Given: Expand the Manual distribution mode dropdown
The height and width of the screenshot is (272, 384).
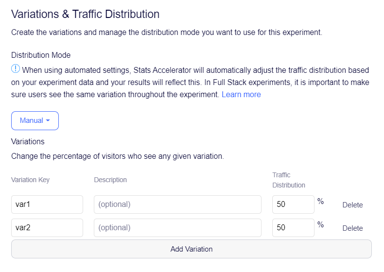Looking at the screenshot, I should coord(35,120).
